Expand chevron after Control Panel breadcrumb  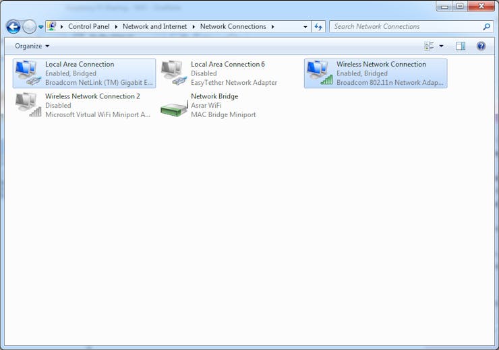tap(116, 27)
